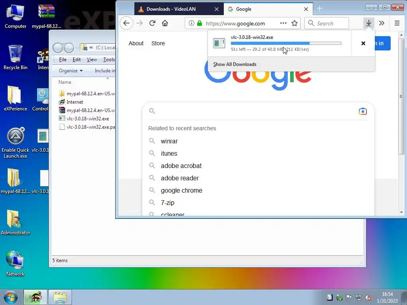
Task: Click the Name column header in Explorer
Action: coord(65,82)
